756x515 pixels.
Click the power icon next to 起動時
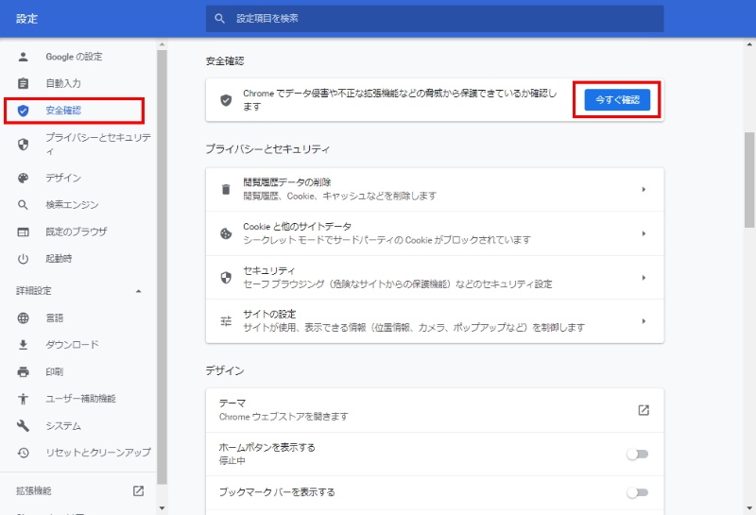24,259
